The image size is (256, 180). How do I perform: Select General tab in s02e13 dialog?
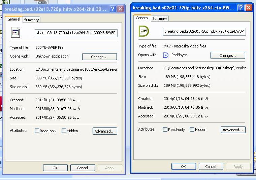pos(14,19)
